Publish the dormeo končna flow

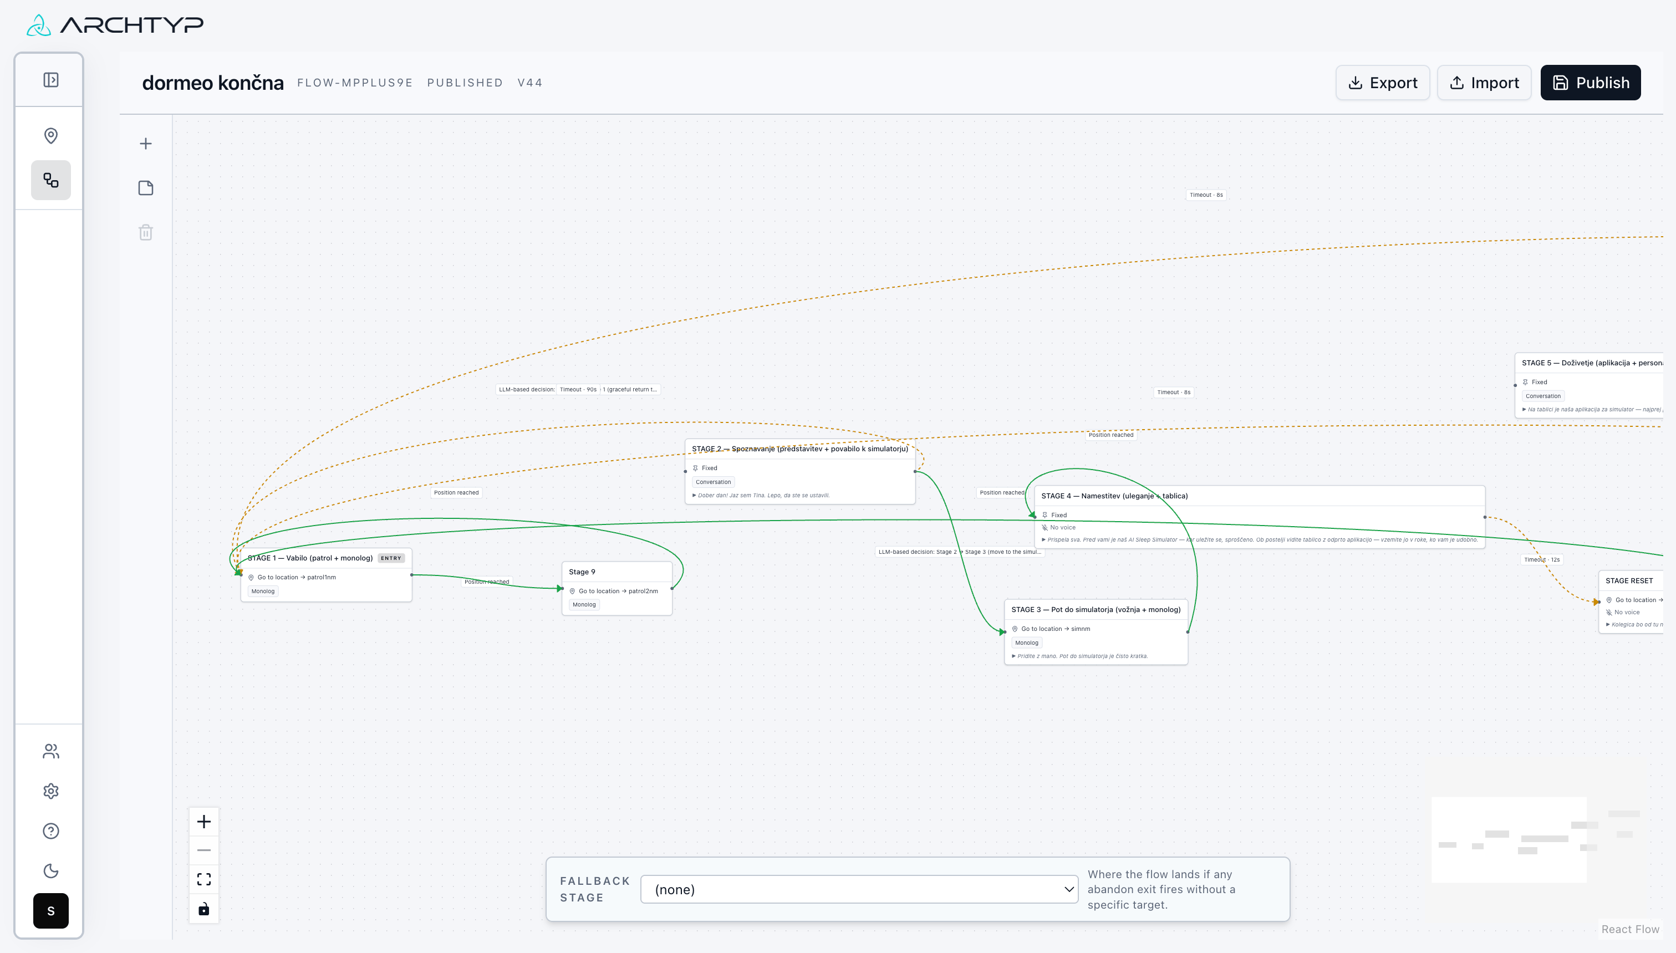click(x=1590, y=83)
